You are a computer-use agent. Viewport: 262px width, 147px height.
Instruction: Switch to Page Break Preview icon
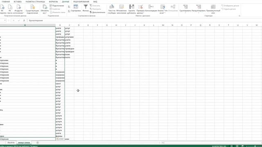[x=243, y=146]
